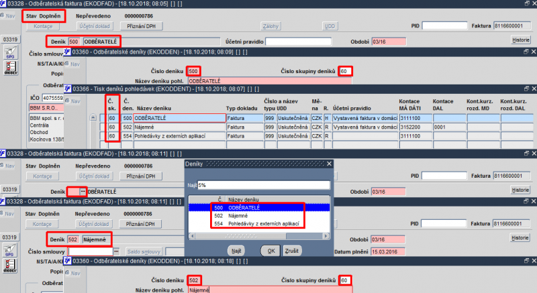The image size is (537, 293).
Task: Click the Saldo smlouvy button
Action: coord(144,251)
